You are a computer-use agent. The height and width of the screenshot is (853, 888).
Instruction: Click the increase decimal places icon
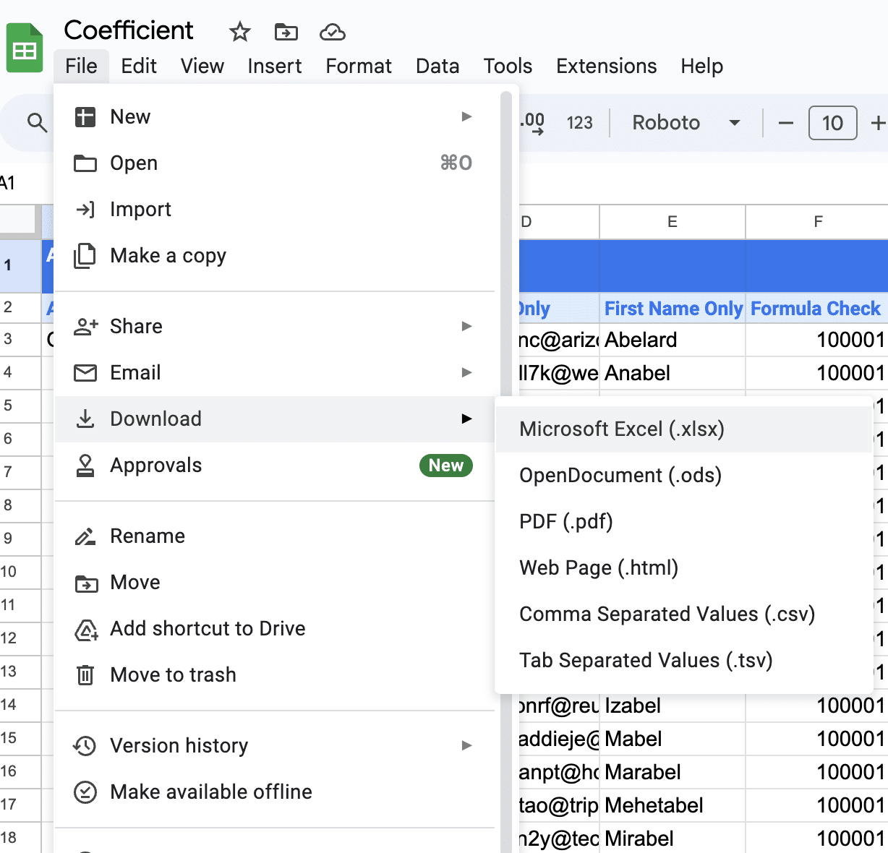[x=533, y=123]
